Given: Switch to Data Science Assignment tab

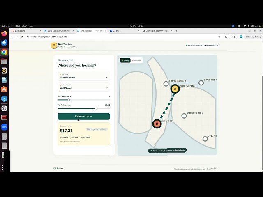Looking at the screenshot, I should pos(59,31).
